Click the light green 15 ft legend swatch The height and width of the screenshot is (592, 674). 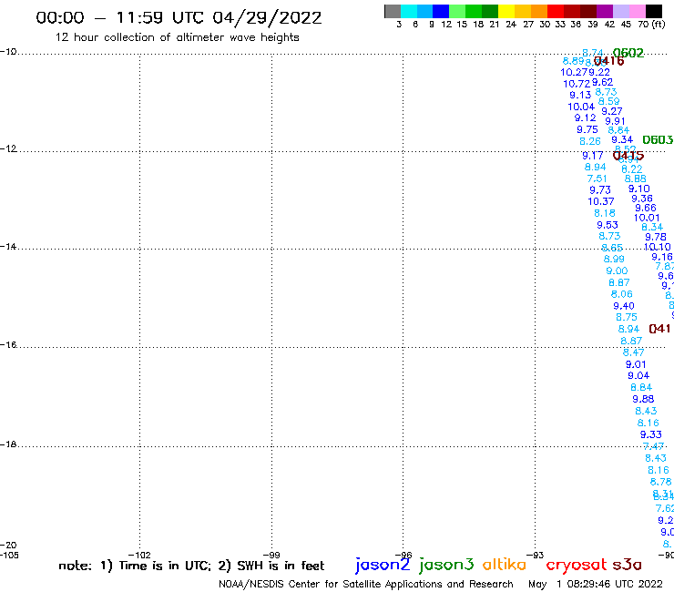[x=457, y=11]
